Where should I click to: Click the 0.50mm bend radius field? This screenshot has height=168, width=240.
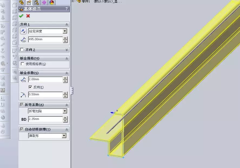coord(45,94)
